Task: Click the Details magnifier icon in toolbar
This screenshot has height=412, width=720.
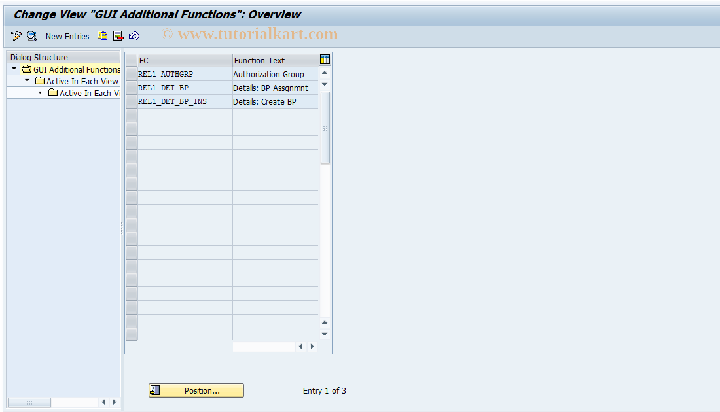Action: (32, 36)
